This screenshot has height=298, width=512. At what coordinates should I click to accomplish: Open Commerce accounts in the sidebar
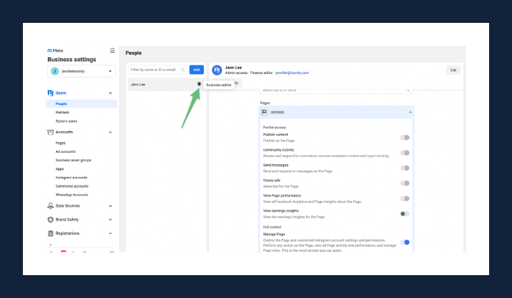click(72, 186)
